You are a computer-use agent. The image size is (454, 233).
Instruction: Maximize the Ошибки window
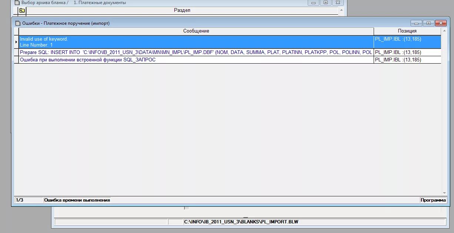pos(428,23)
